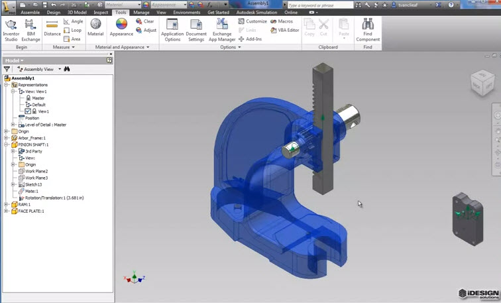This screenshot has width=501, height=303.
Task: Open Macros dialog
Action: pos(282,21)
